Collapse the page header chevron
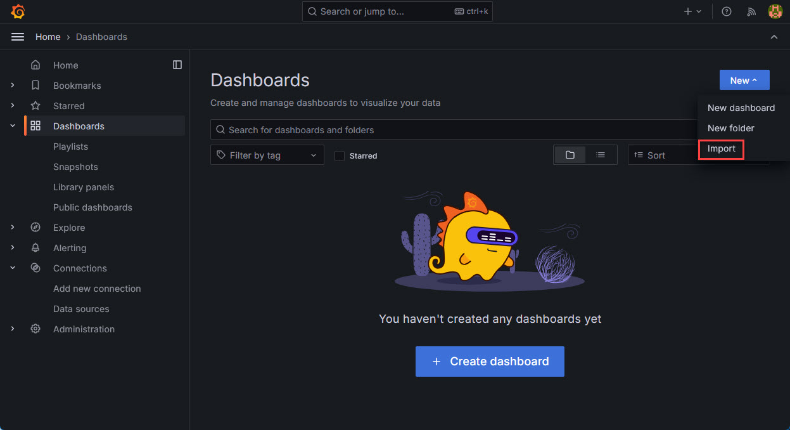The height and width of the screenshot is (430, 790). pyautogui.click(x=774, y=36)
